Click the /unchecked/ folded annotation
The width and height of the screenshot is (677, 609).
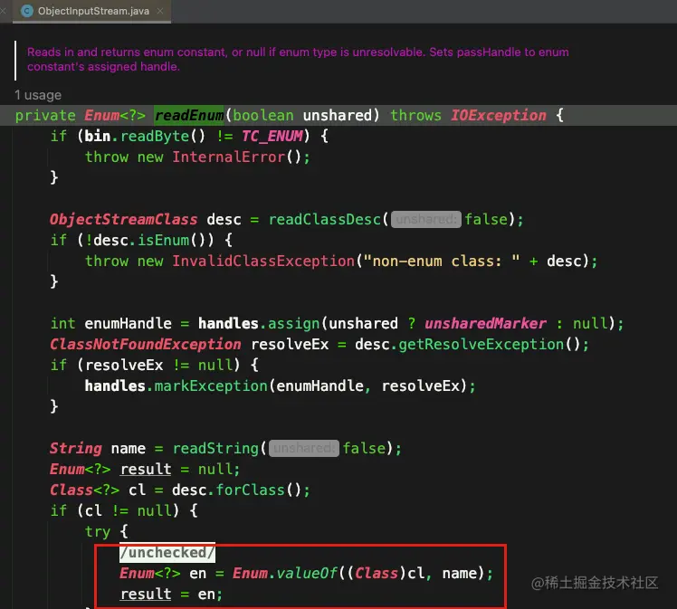pyautogui.click(x=167, y=553)
